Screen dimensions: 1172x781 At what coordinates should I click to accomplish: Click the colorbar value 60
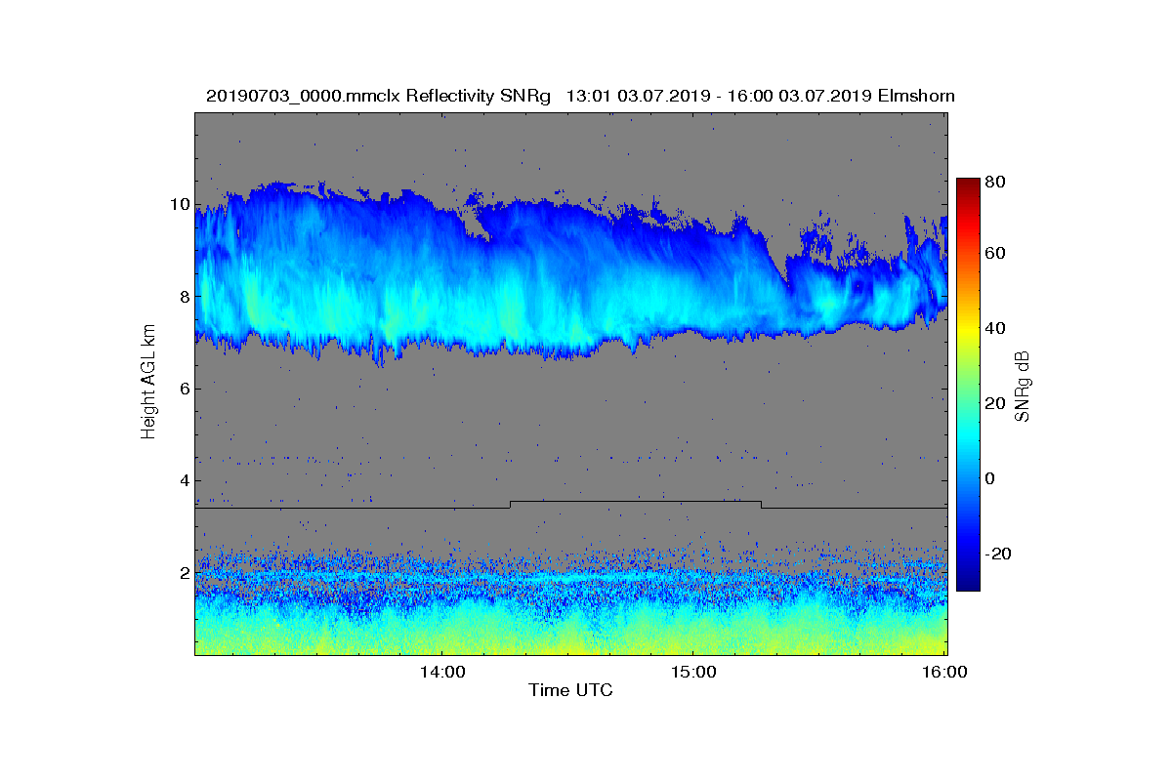point(995,254)
